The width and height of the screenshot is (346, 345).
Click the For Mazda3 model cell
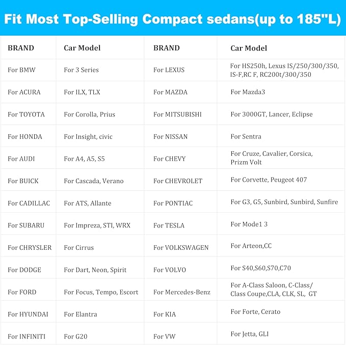[247, 92]
